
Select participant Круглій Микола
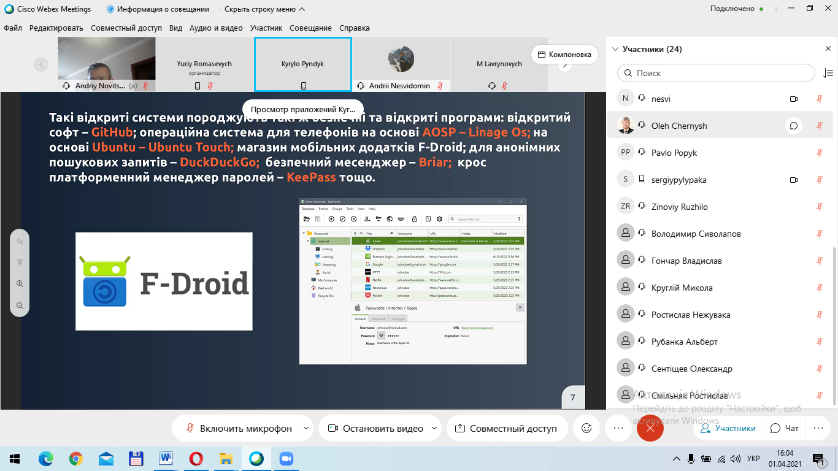point(719,288)
